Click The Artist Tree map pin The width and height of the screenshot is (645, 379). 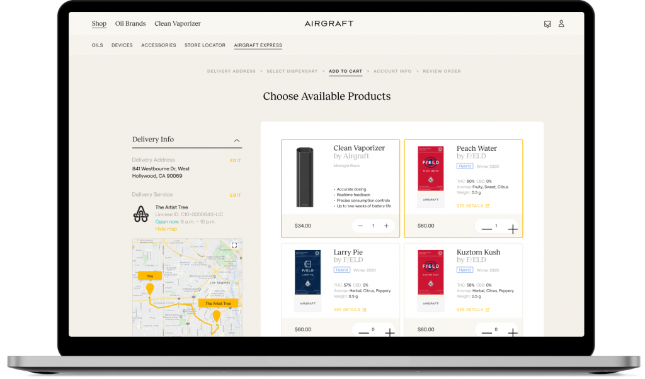click(217, 316)
